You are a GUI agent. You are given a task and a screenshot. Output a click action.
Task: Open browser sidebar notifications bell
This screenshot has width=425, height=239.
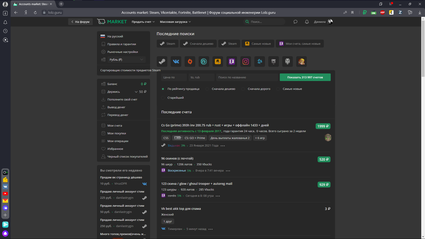pyautogui.click(x=5, y=22)
